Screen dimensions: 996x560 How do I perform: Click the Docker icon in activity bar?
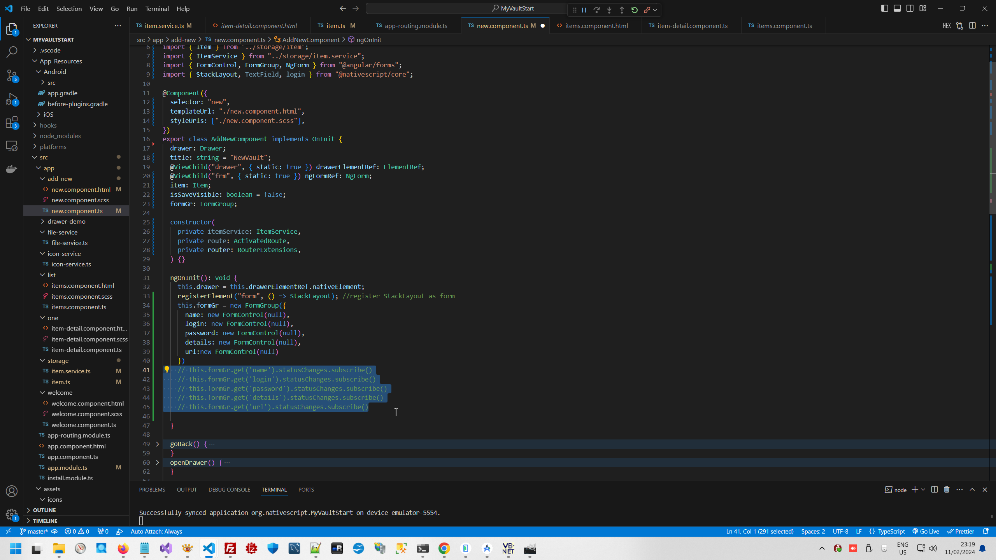(12, 169)
